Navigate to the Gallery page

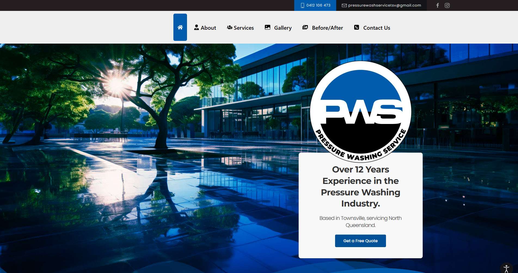click(283, 28)
